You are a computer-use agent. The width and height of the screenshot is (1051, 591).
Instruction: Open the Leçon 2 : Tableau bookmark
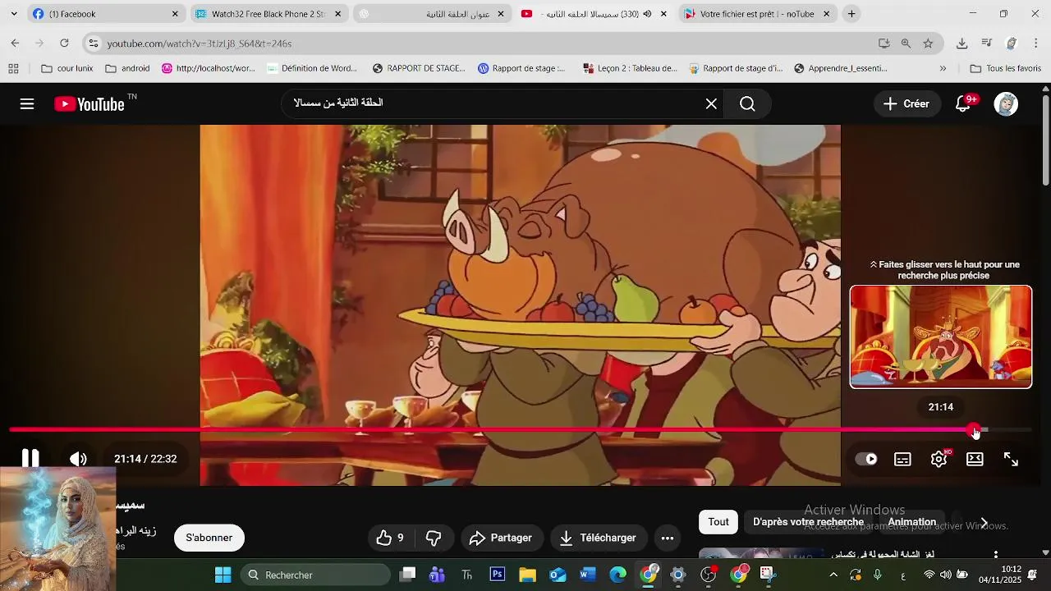click(x=631, y=68)
